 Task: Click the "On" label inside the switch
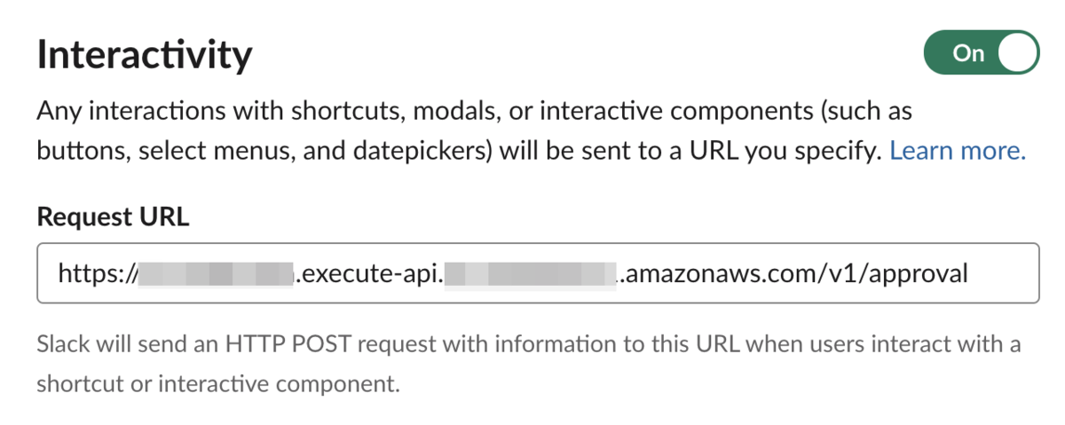[968, 53]
